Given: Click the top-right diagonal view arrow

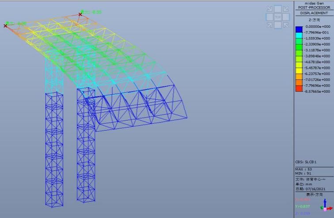Looking at the screenshot, I should click(286, 9).
